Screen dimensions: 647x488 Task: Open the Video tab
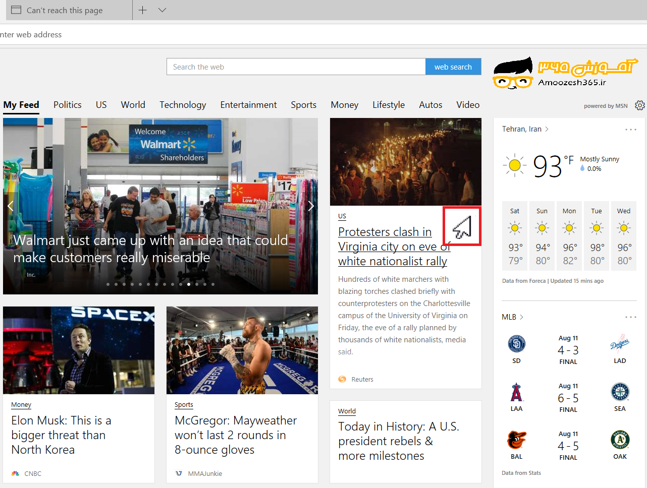468,105
